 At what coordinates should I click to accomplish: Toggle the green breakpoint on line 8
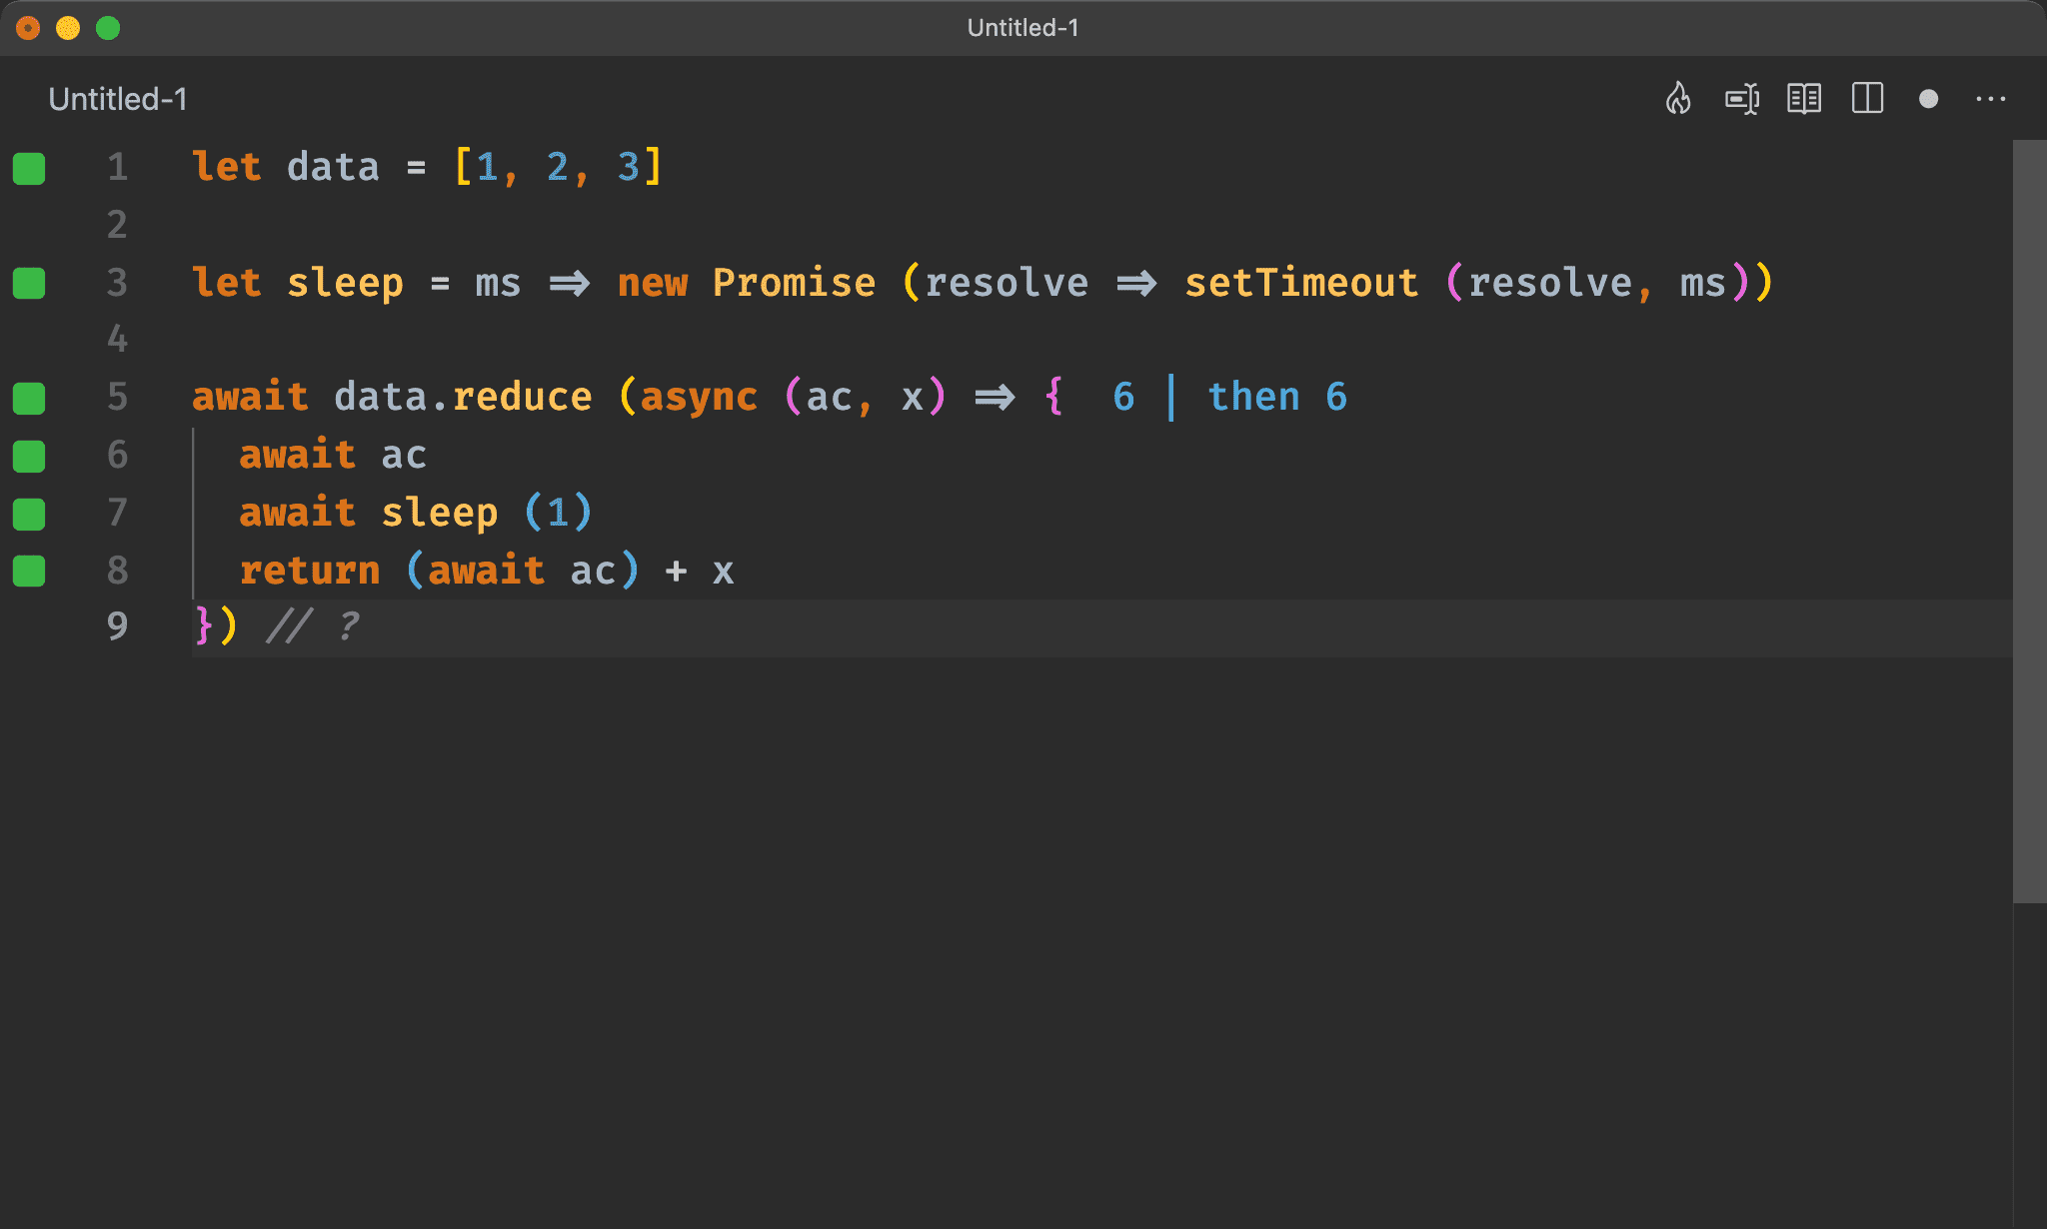[x=31, y=569]
